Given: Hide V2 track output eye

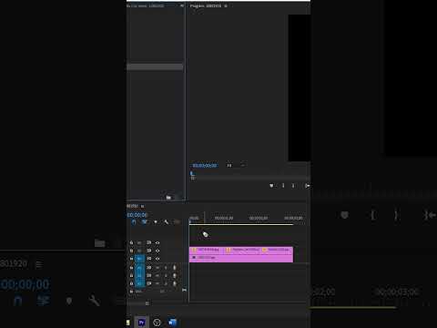Looking at the screenshot, I should 158,251.
